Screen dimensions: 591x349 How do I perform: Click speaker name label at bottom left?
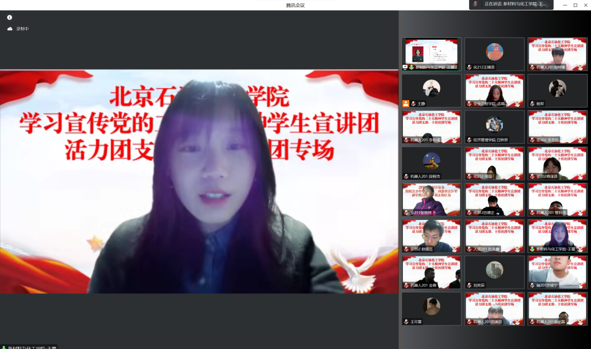click(x=29, y=346)
